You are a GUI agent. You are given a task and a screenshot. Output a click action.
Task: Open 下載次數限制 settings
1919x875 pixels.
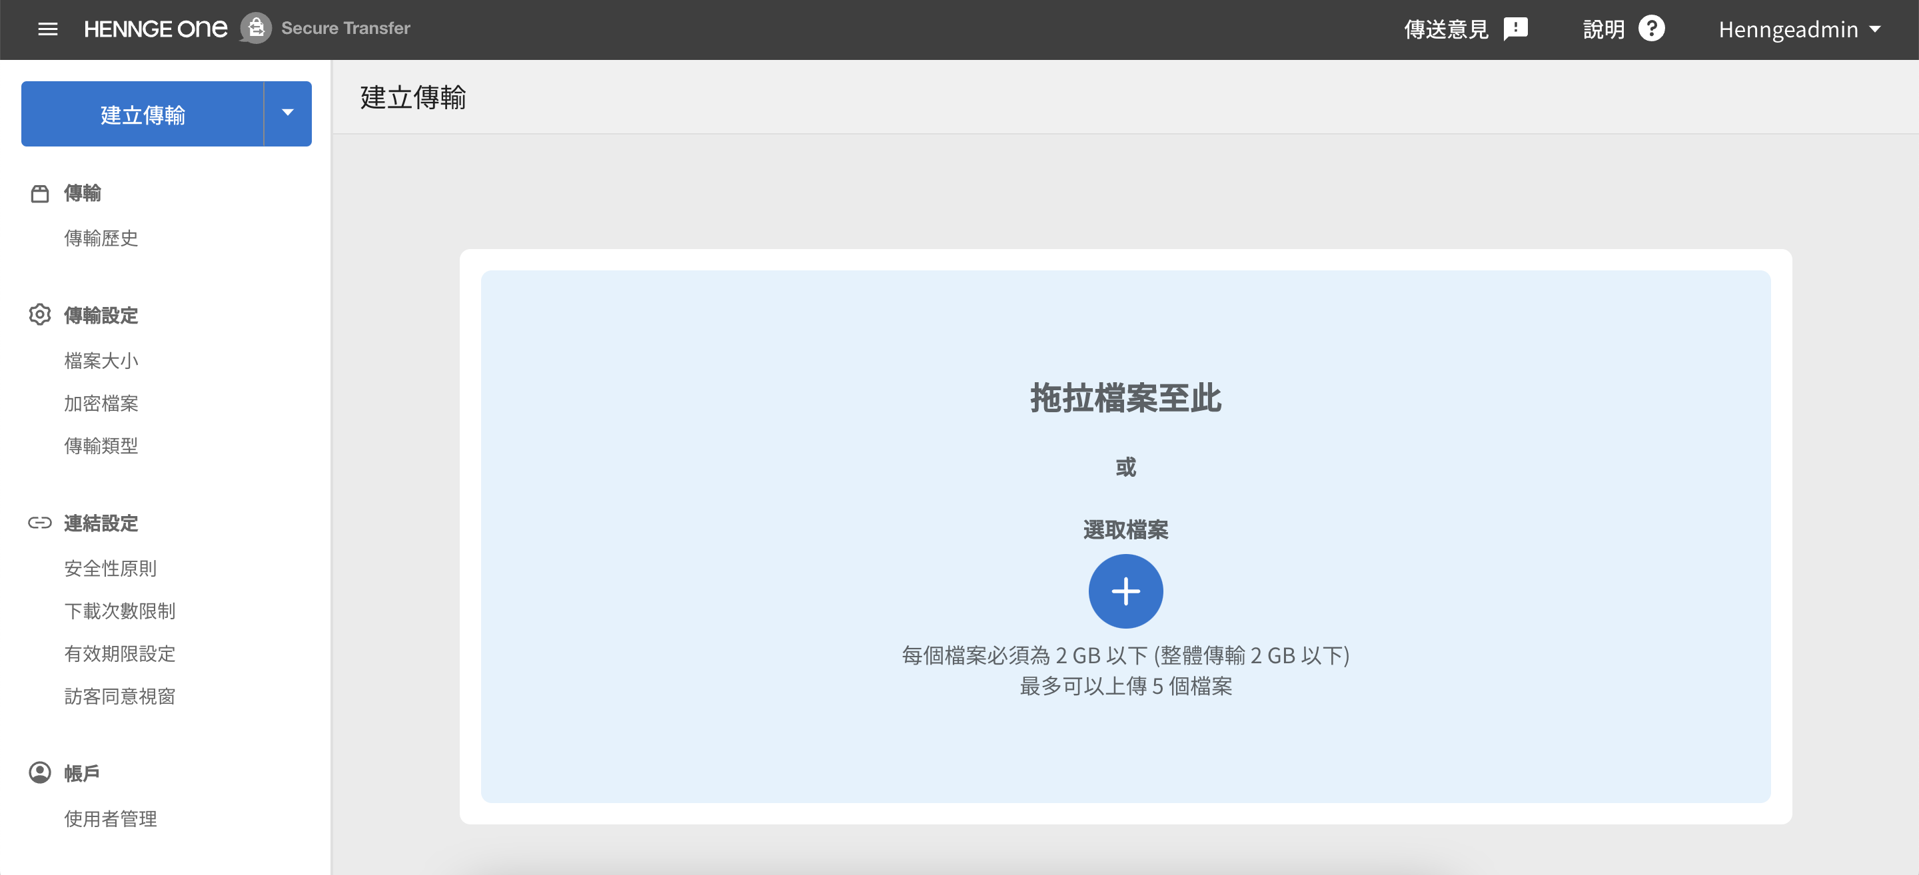point(119,611)
